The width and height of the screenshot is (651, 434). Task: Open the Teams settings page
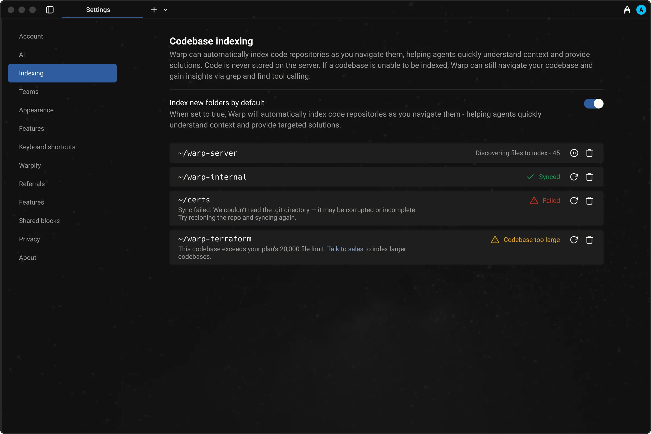click(28, 92)
